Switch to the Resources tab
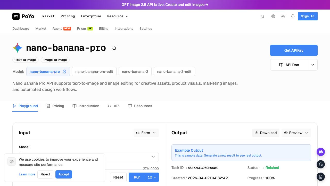Viewport: 330px width, 186px height. click(x=140, y=106)
